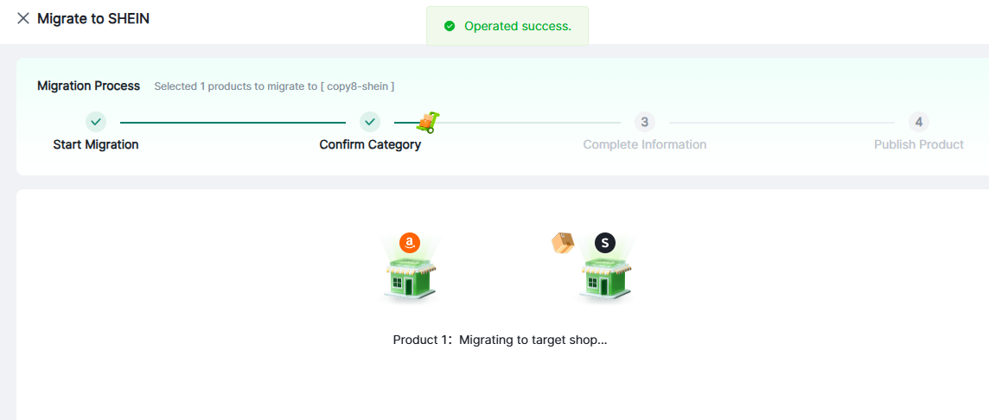The width and height of the screenshot is (989, 420).
Task: Click the "Operated success." message text
Action: [x=518, y=26]
